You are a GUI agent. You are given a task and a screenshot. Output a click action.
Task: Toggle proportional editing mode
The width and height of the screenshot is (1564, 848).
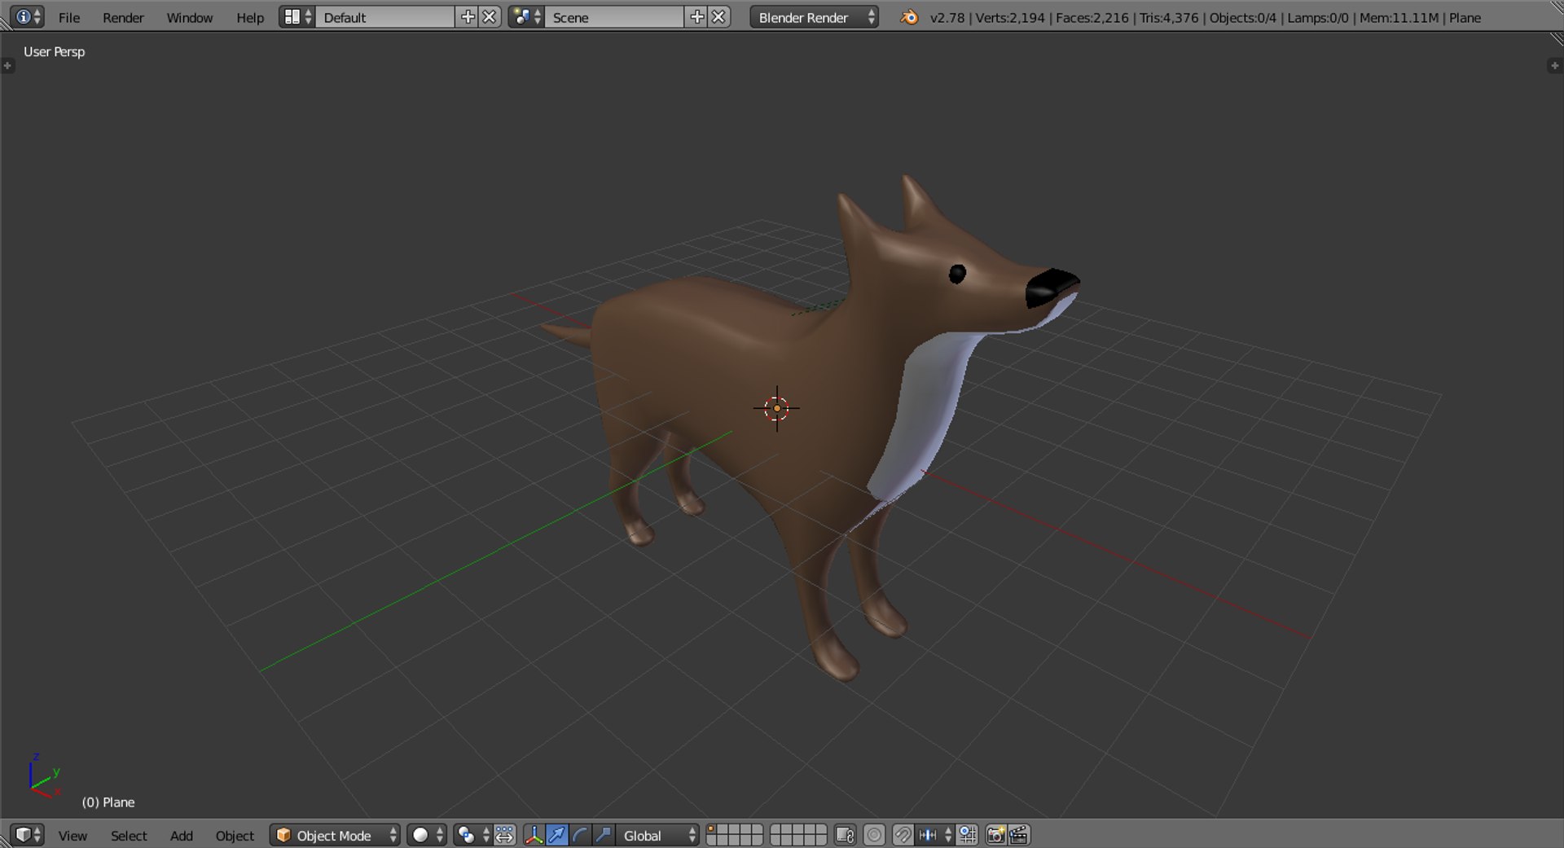coord(874,835)
